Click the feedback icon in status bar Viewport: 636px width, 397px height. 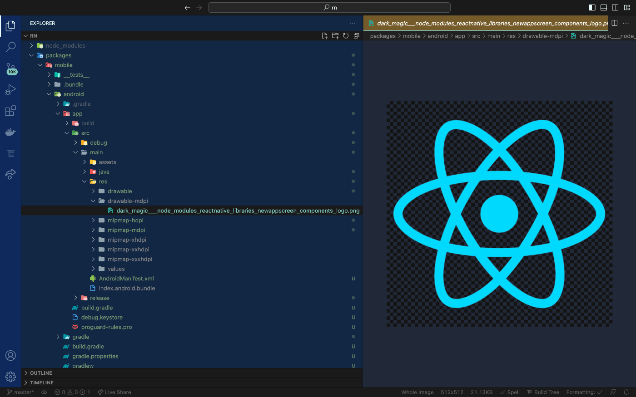click(x=613, y=392)
